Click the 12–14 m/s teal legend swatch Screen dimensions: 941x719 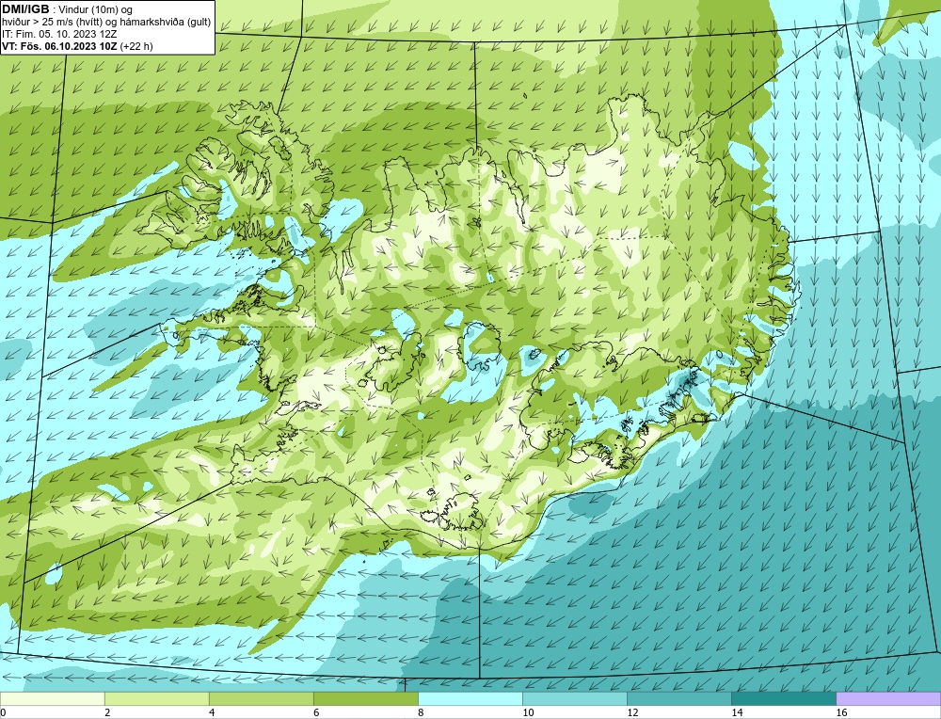click(x=678, y=698)
